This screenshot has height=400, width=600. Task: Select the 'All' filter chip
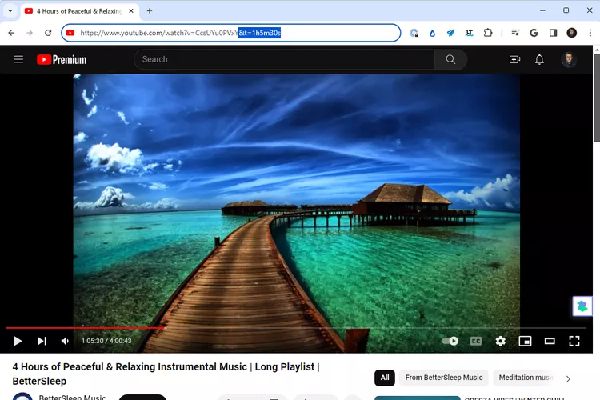(385, 378)
